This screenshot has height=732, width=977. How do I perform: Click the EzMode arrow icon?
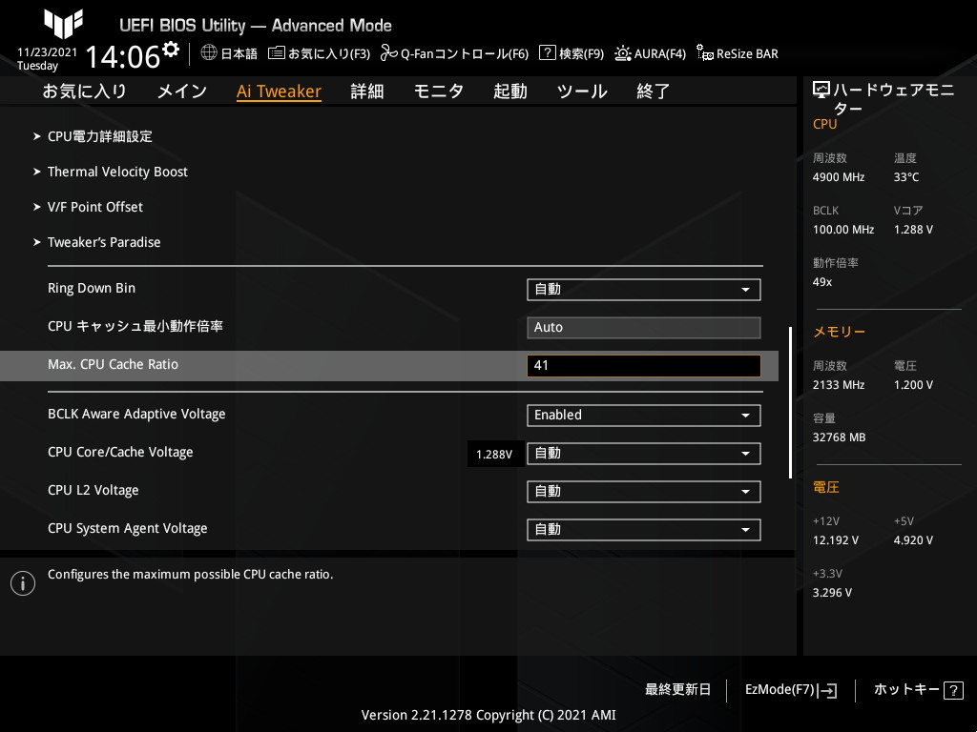click(827, 690)
